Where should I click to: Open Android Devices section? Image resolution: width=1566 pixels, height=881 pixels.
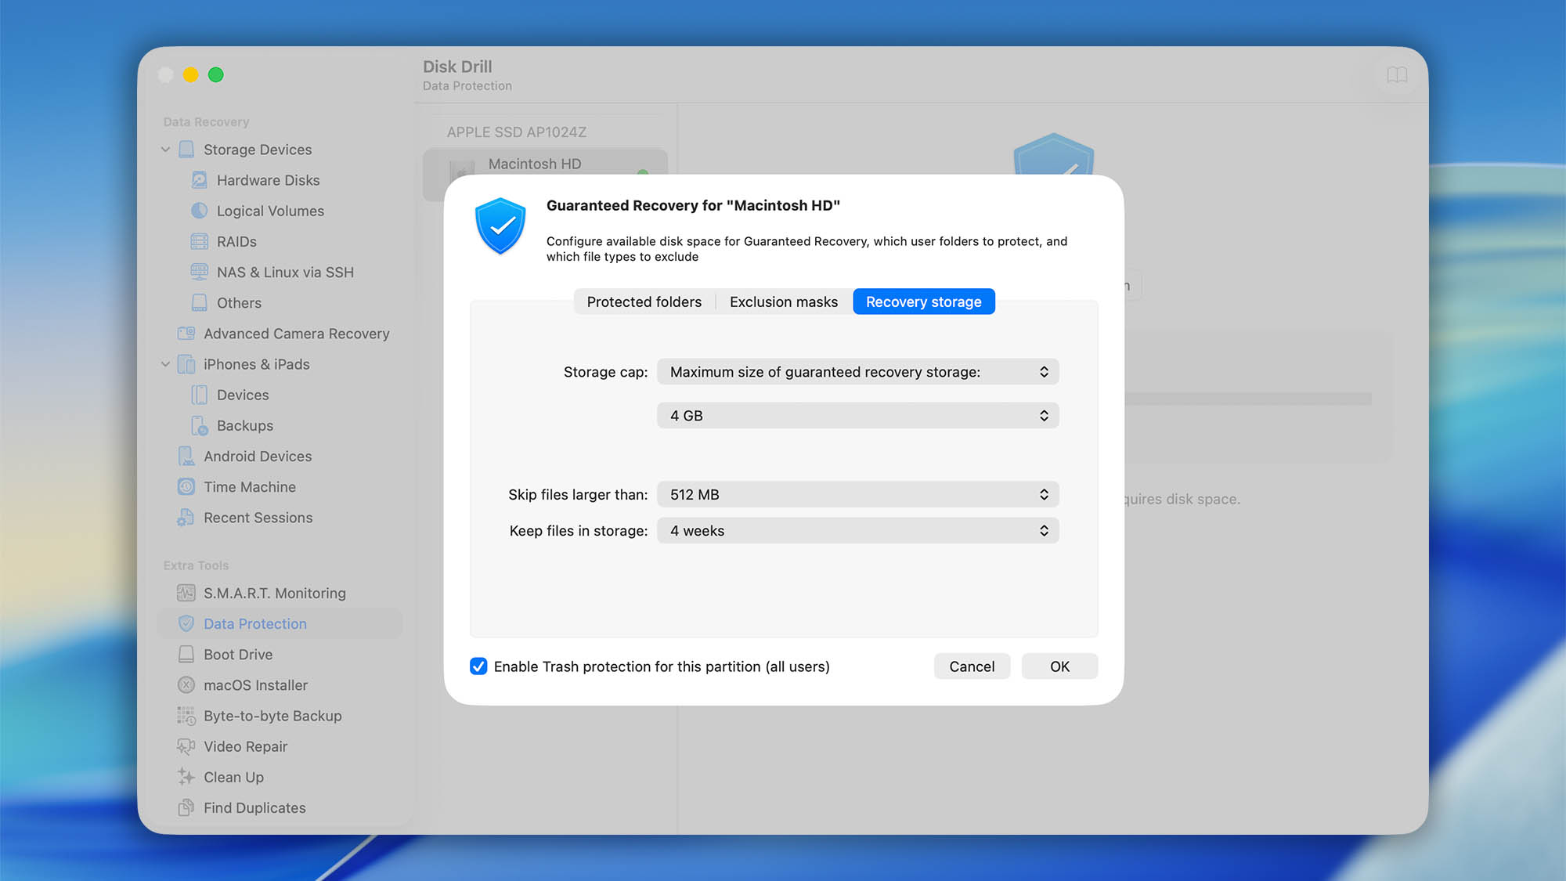point(258,456)
